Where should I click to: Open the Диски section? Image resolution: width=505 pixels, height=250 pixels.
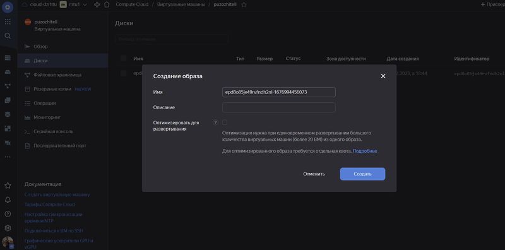pyautogui.click(x=62, y=61)
